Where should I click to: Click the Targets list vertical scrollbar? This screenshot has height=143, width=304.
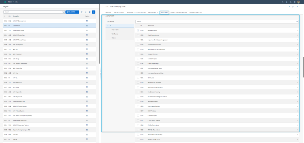(x=99, y=34)
